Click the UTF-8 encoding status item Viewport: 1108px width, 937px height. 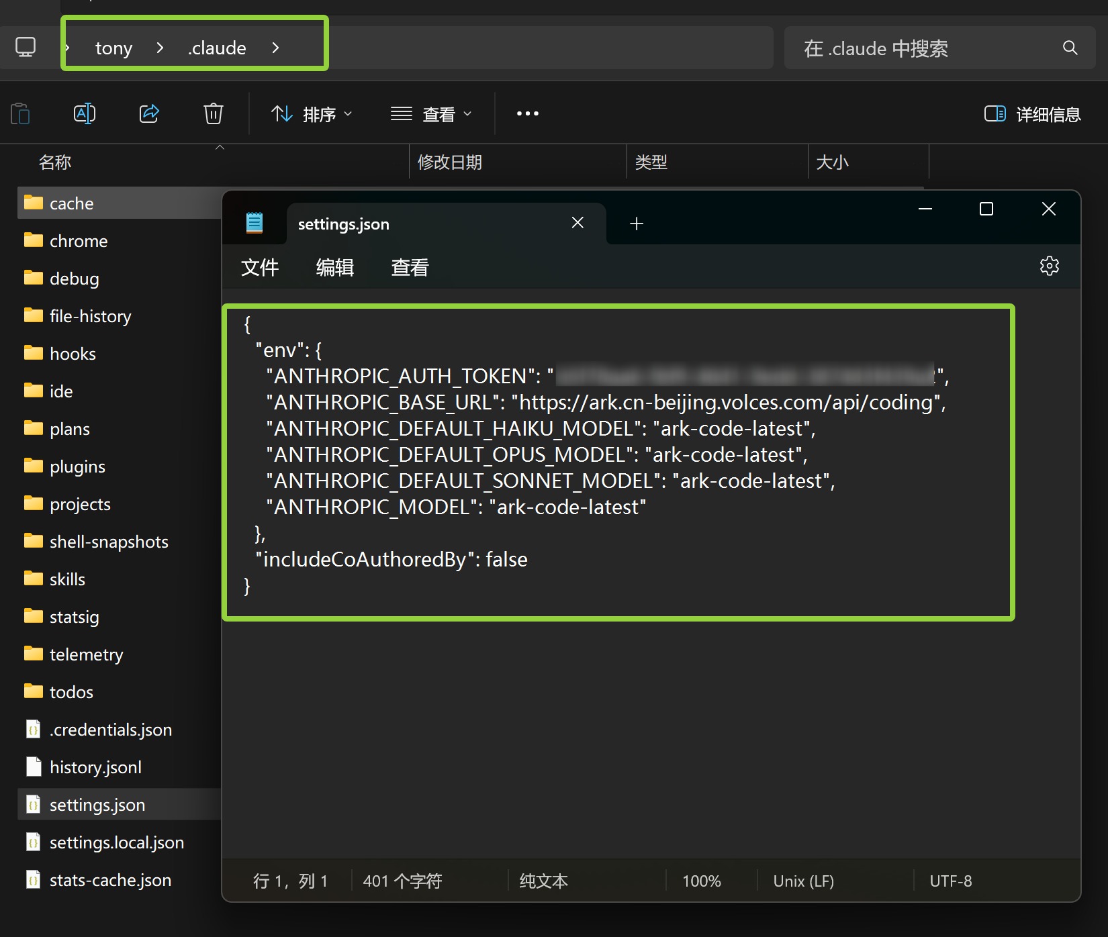(951, 881)
